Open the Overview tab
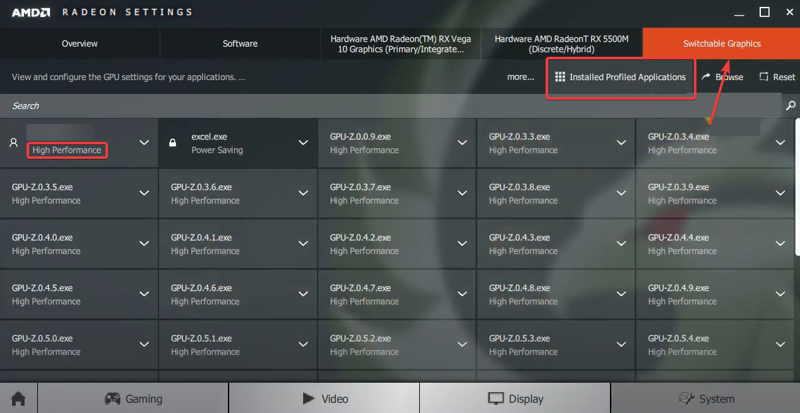The image size is (800, 413). [80, 44]
